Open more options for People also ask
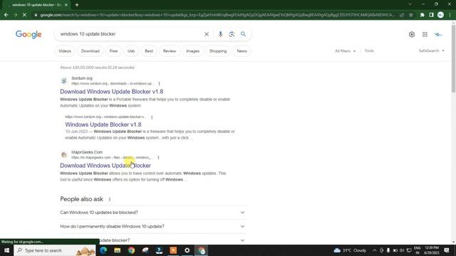The image size is (456, 256). [110, 199]
